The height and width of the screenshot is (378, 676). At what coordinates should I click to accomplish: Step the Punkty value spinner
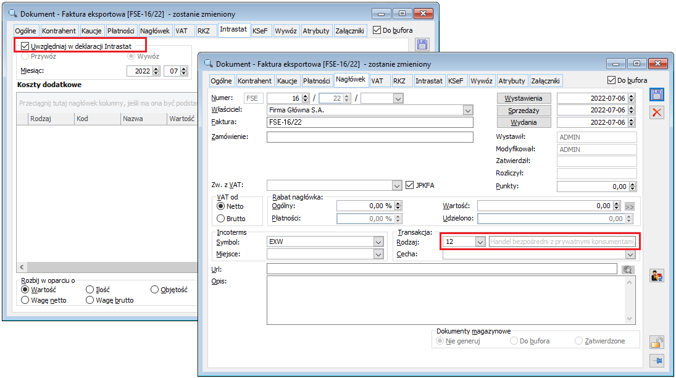click(x=632, y=187)
